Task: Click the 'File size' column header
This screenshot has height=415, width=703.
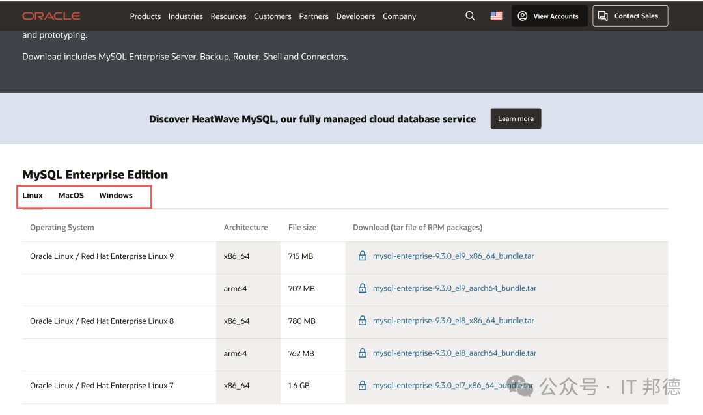Action: pyautogui.click(x=302, y=227)
